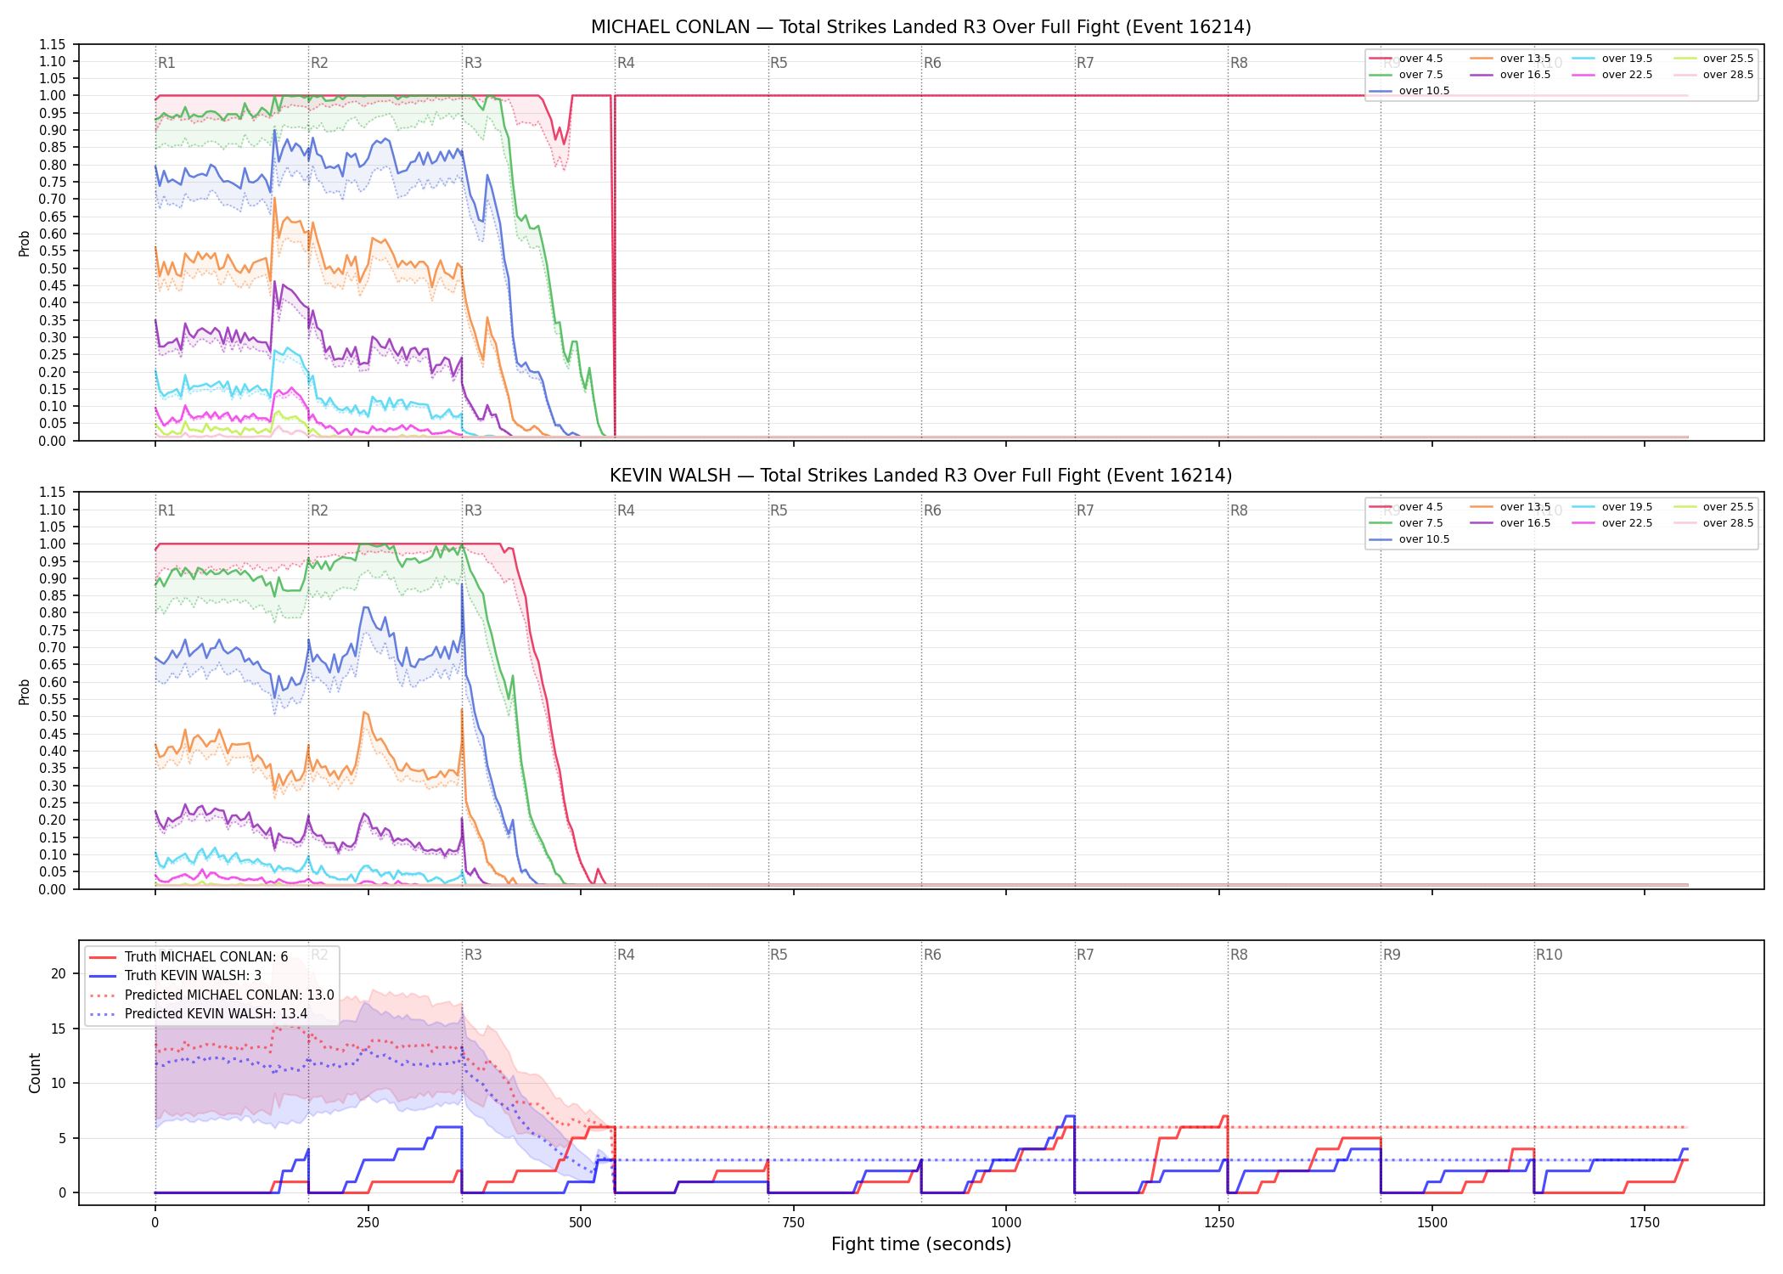This screenshot has height=1274, width=1783.
Task: Select 'over 10.5' legend entry in Conlan chart
Action: [1409, 91]
